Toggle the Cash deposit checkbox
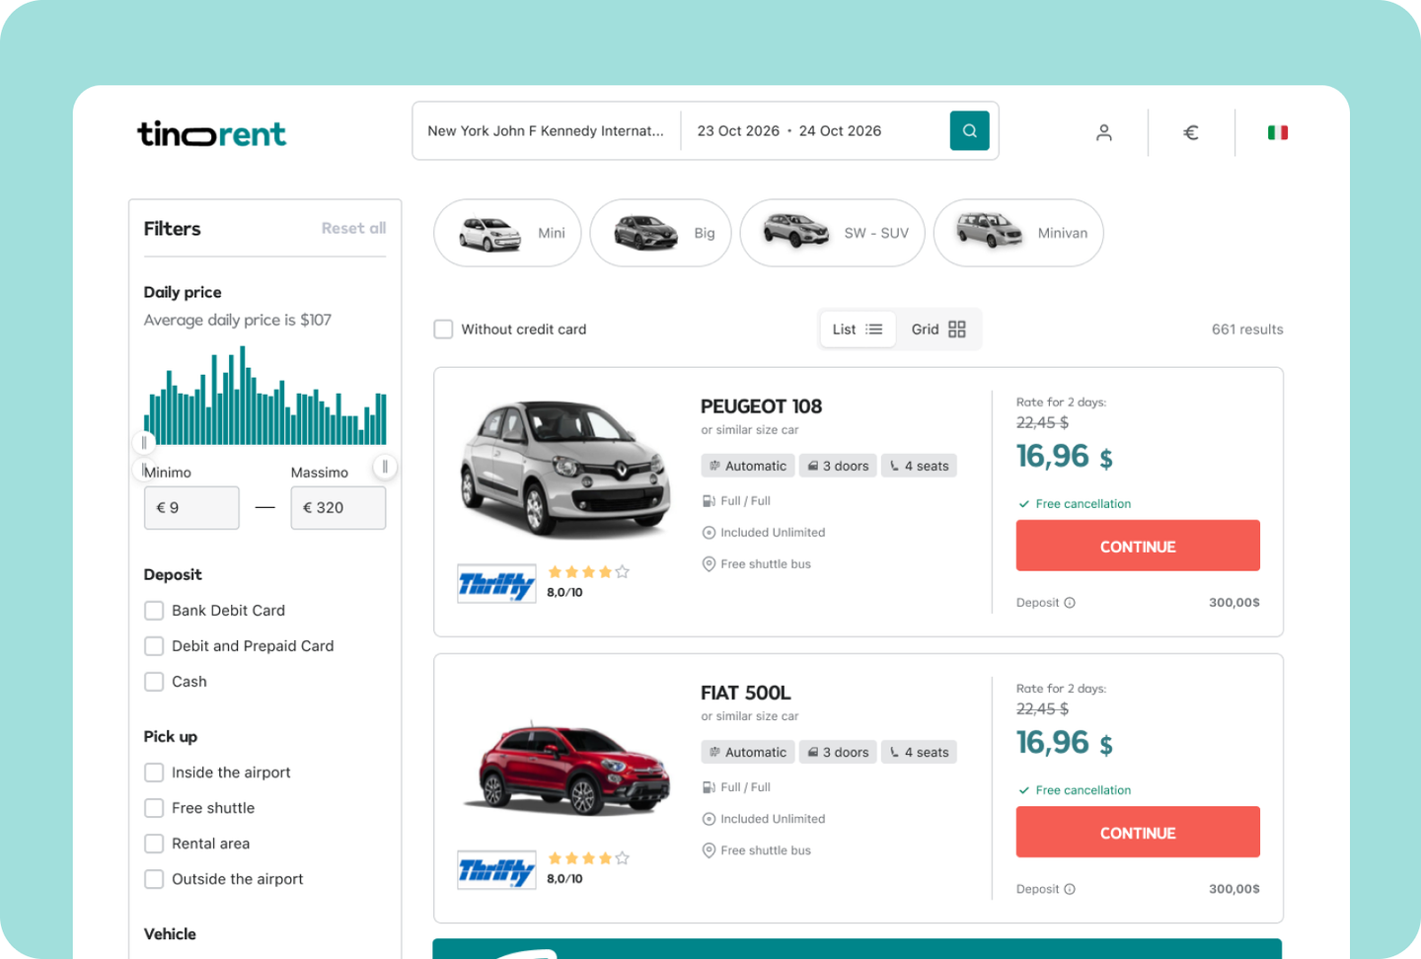Screen dimensions: 1421x959 tap(154, 682)
